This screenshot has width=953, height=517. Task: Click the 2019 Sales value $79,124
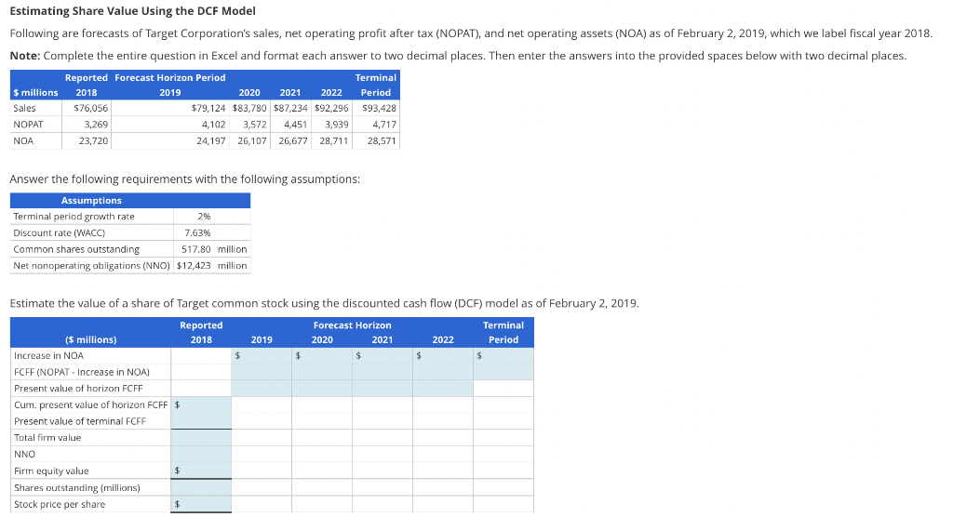(x=208, y=108)
